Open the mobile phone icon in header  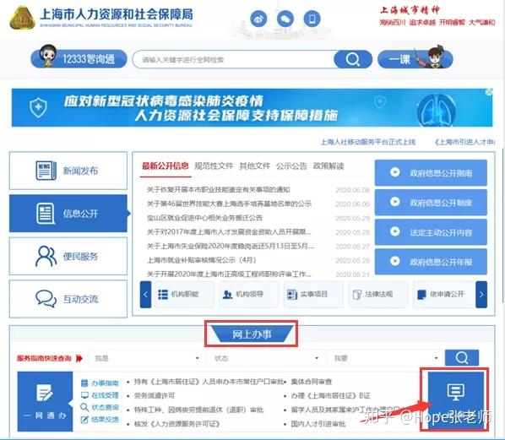click(x=312, y=19)
